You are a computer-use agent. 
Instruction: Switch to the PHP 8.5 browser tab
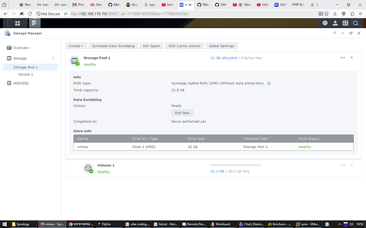click(x=298, y=5)
